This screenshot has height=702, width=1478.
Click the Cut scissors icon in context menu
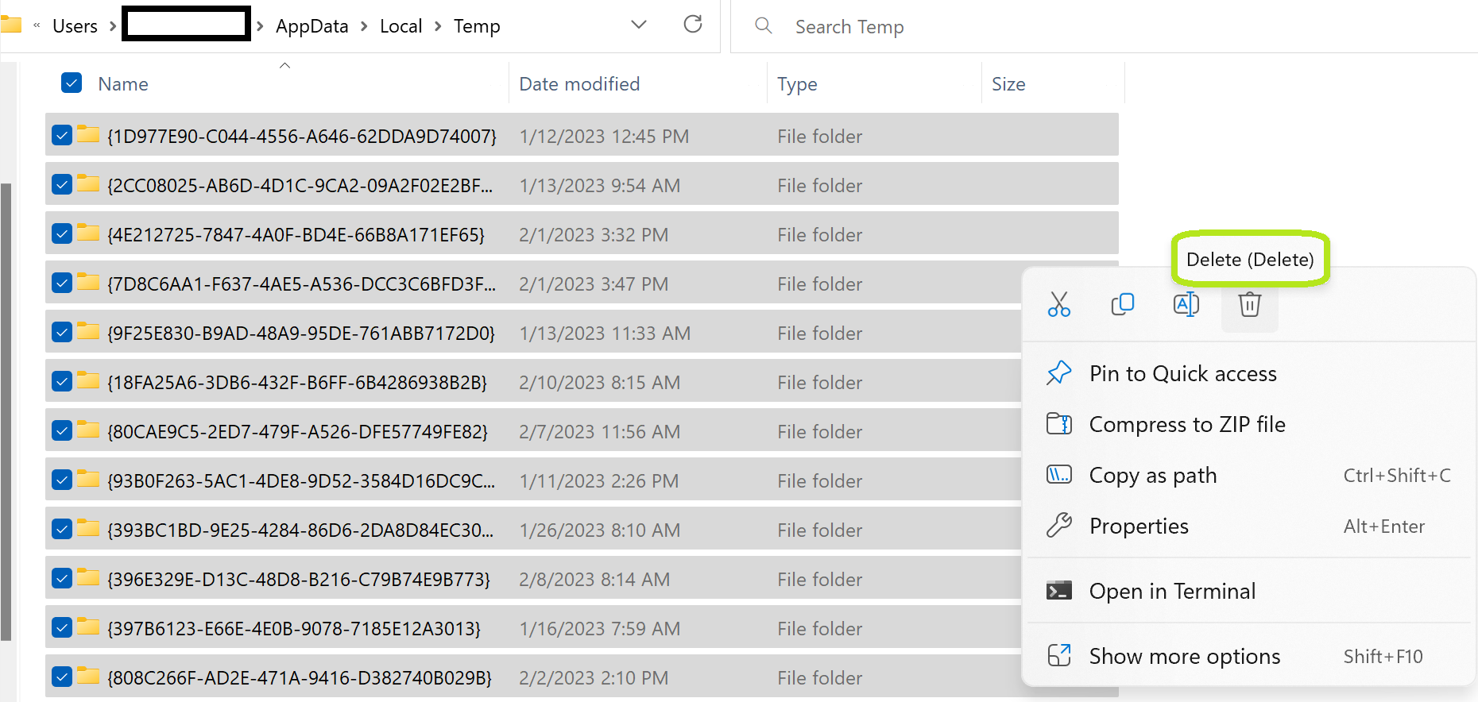[x=1059, y=304]
